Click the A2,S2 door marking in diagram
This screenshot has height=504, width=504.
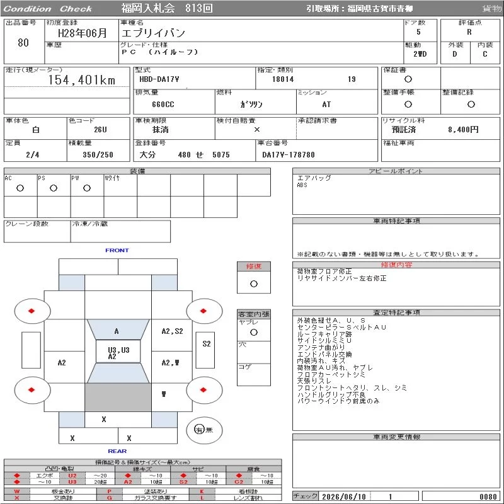(x=172, y=331)
